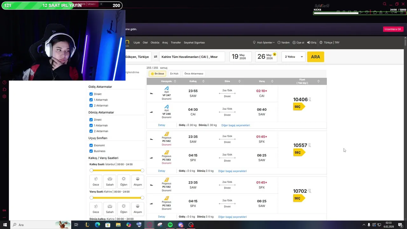This screenshot has width=407, height=229.
Task: Select Sabah for Kahire arrival time
Action: (110, 209)
